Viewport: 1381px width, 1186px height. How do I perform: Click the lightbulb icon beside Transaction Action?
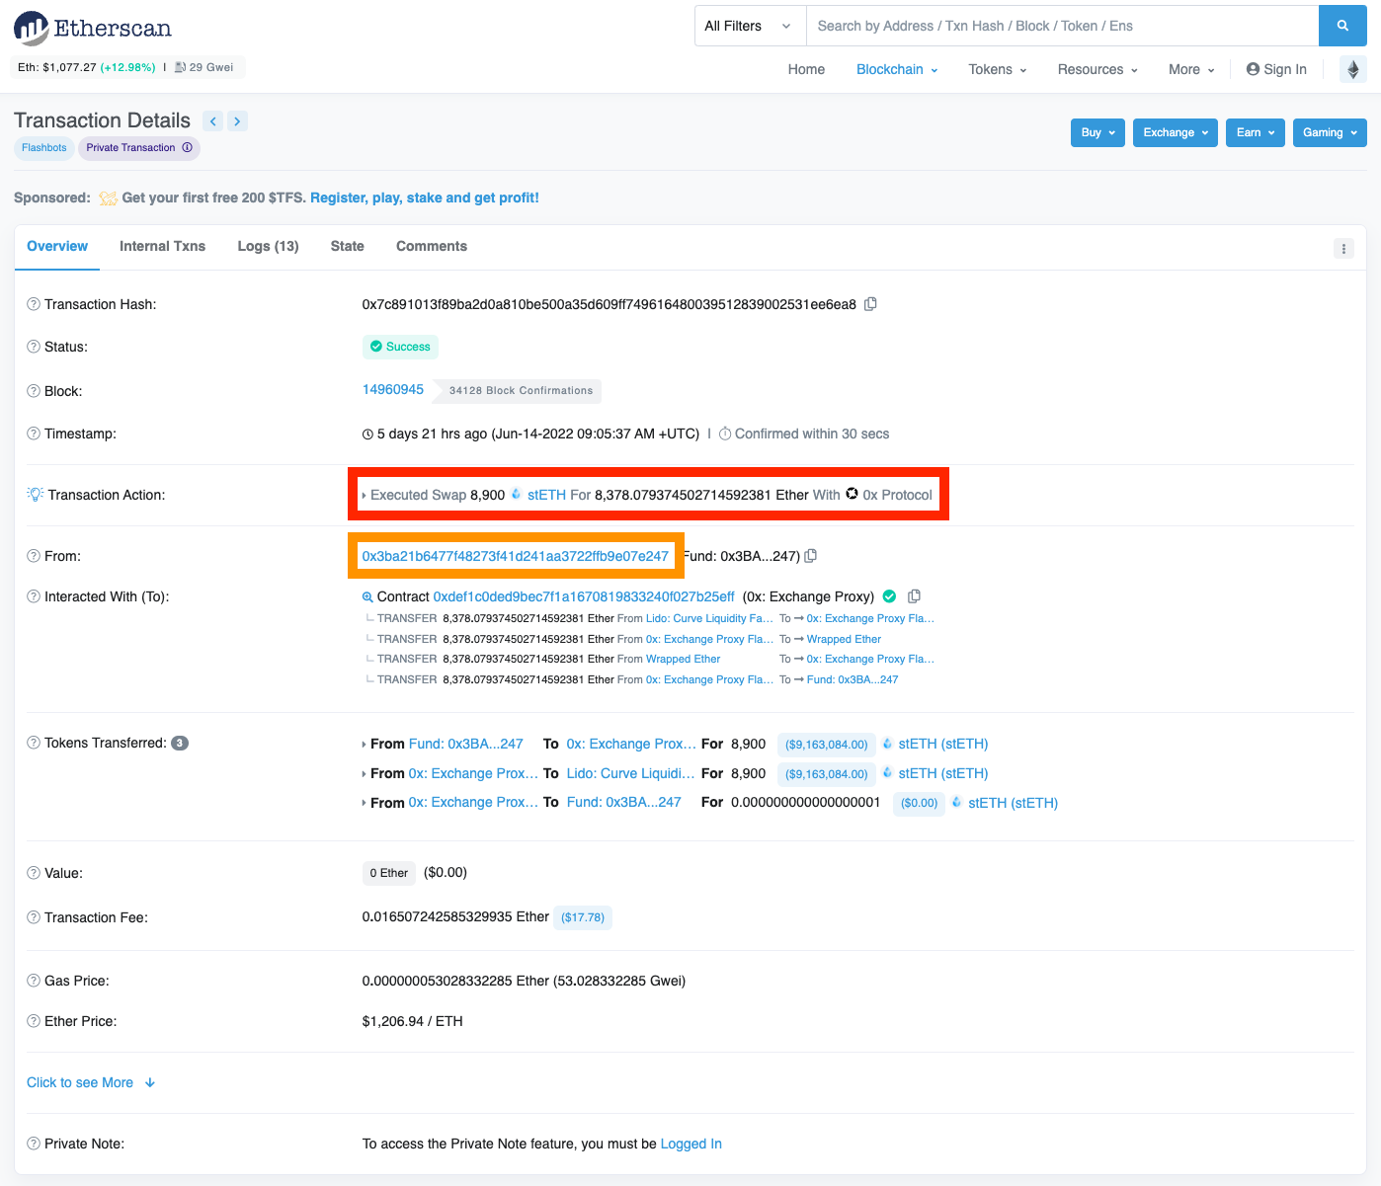[x=35, y=494]
